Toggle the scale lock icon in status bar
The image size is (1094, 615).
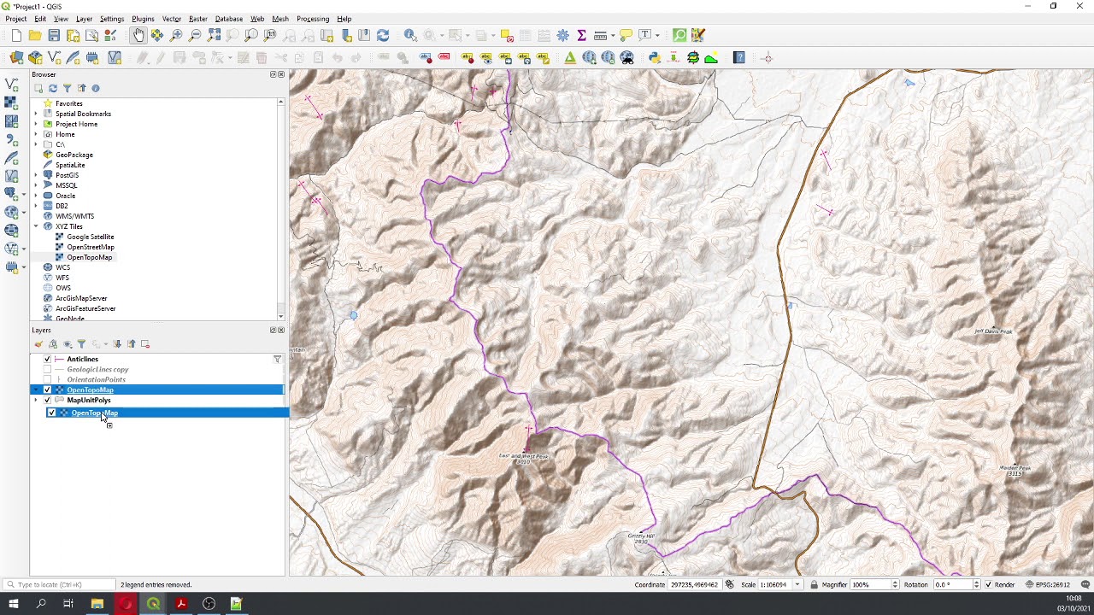(x=814, y=585)
